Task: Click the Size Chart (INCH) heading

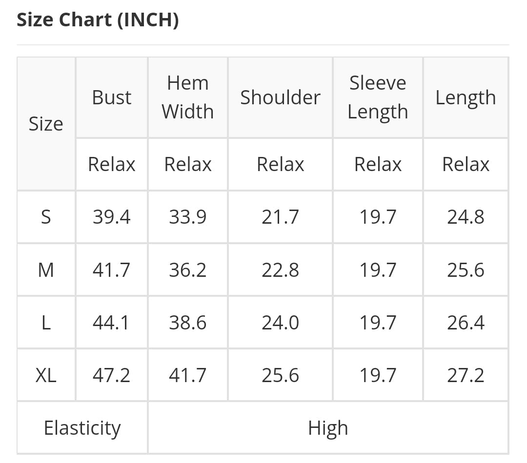Action: click(x=98, y=20)
